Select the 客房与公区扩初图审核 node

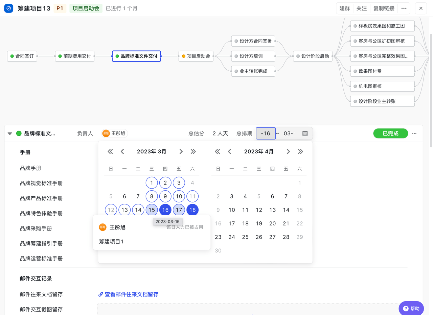382,41
